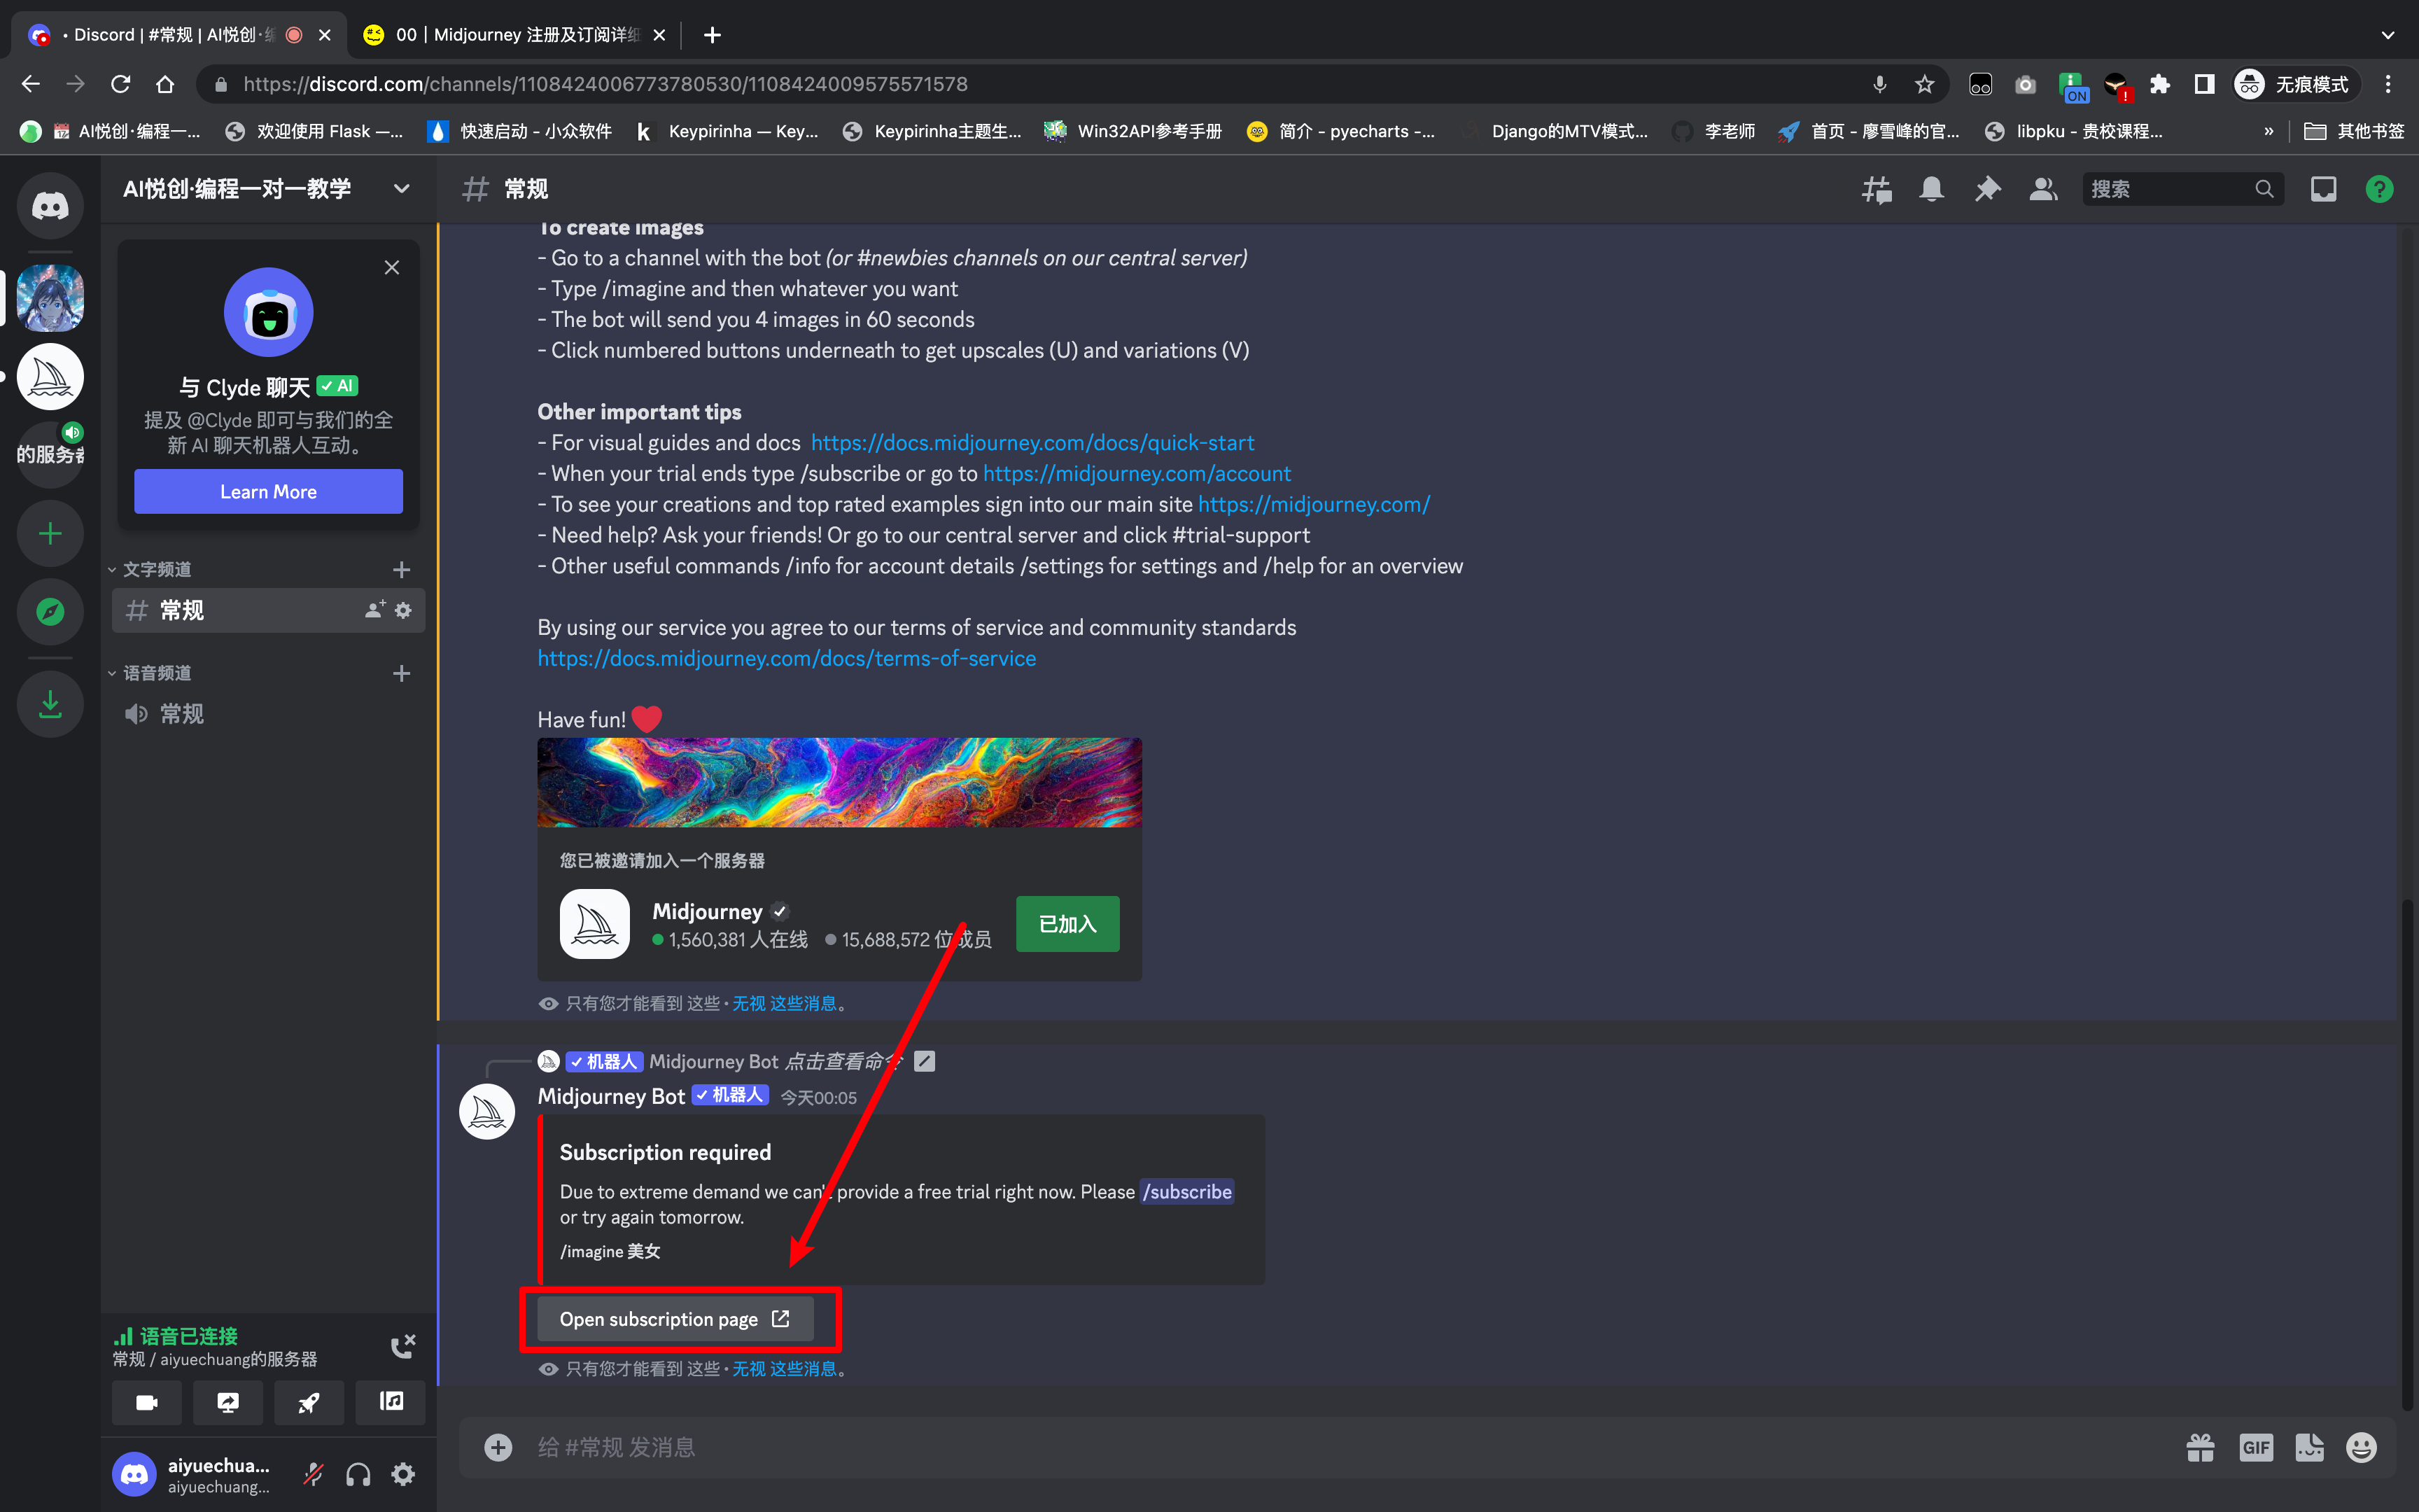Open the Help question mark icon
The image size is (2419, 1512).
(2379, 189)
